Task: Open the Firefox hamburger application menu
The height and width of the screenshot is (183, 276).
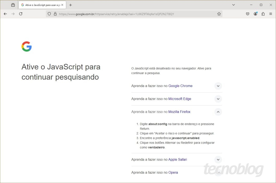Action: pos(271,14)
